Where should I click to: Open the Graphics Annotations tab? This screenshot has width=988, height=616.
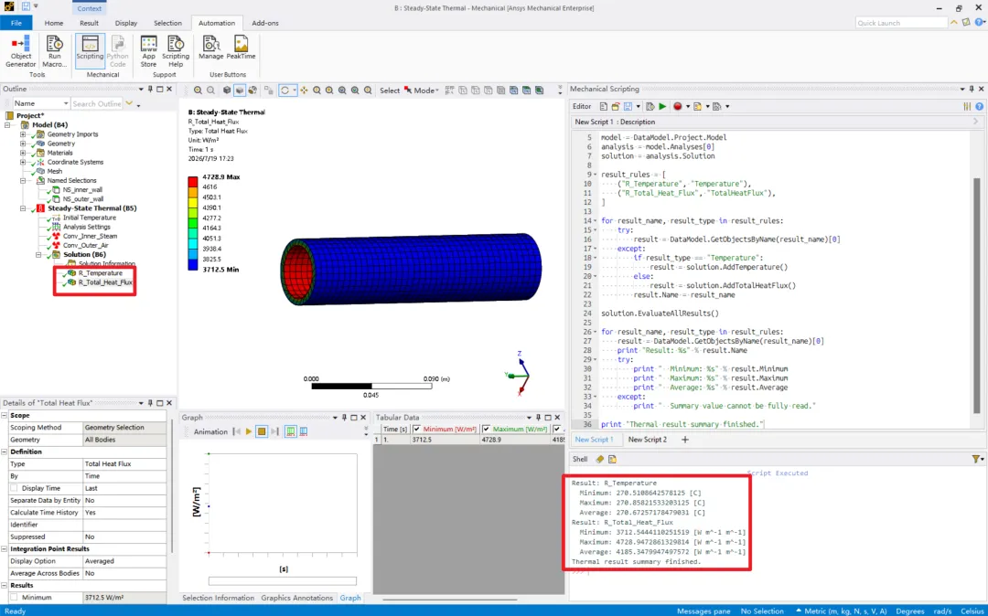point(296,599)
